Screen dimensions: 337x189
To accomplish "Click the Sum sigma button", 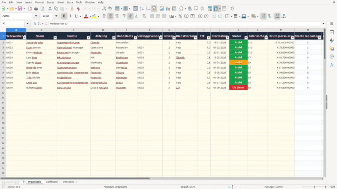I will click(39, 24).
